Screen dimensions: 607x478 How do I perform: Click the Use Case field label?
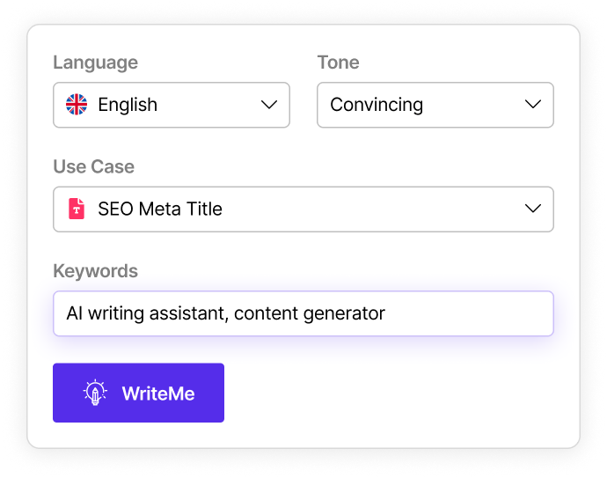(93, 166)
